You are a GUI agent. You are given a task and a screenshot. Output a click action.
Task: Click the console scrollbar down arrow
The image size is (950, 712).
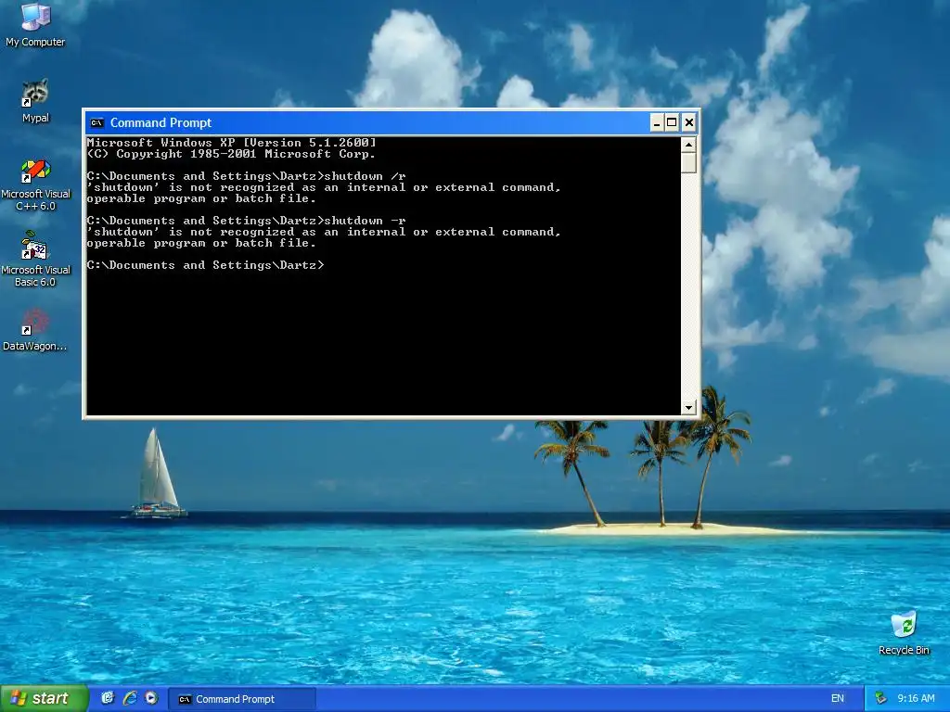coord(688,408)
